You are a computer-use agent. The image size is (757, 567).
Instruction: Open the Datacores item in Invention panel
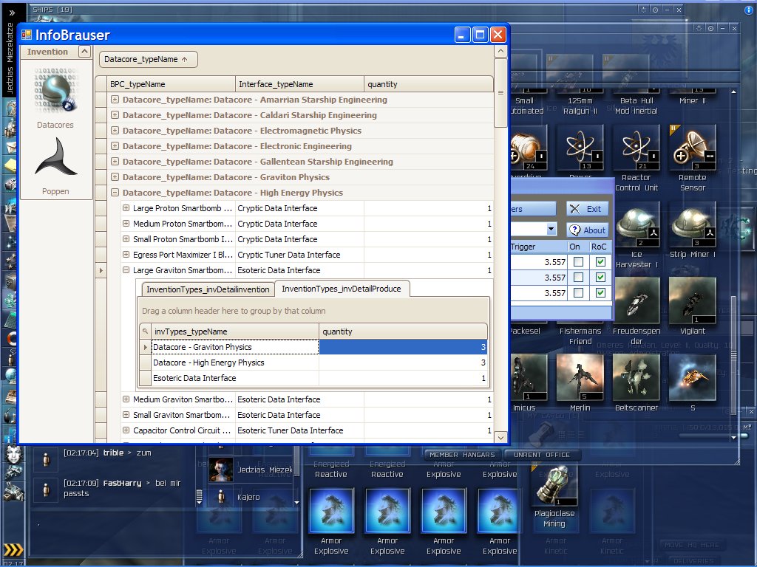pyautogui.click(x=55, y=98)
